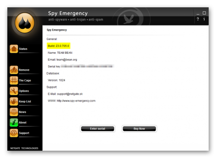
Task: Go to the Status menu label
Action: [23, 49]
